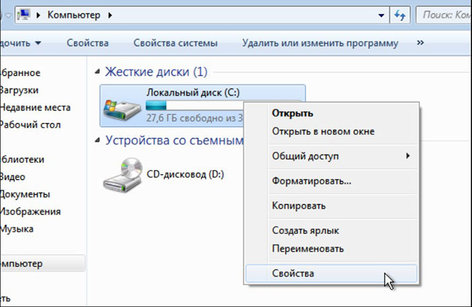
Task: Click arrow after Компьютер in address bar
Action: (110, 15)
